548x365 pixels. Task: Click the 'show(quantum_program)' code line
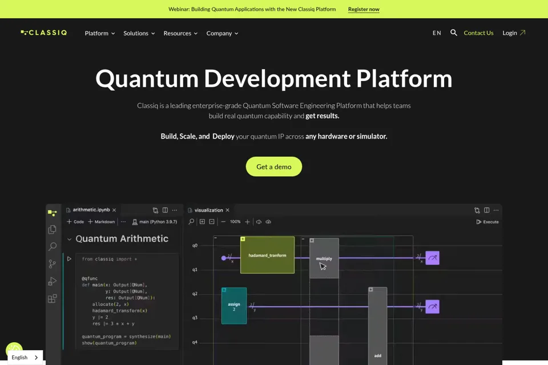click(110, 343)
